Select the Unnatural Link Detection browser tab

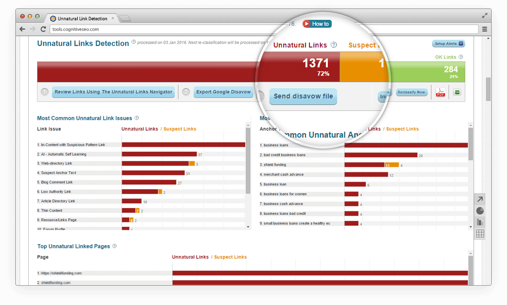click(x=82, y=18)
